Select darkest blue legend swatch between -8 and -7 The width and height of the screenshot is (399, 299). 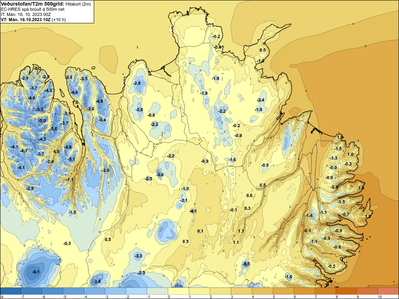pos(10,291)
